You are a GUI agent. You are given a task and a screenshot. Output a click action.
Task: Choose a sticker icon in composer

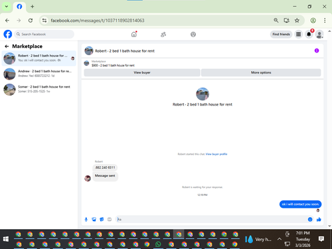[102, 219]
